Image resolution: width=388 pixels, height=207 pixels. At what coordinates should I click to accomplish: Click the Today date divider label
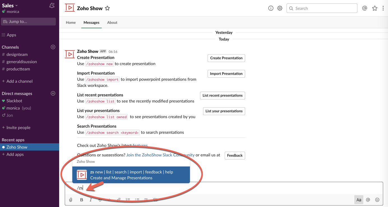pyautogui.click(x=224, y=39)
